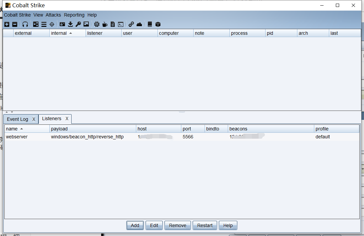
Task: Sort sessions by process column
Action: (247, 33)
